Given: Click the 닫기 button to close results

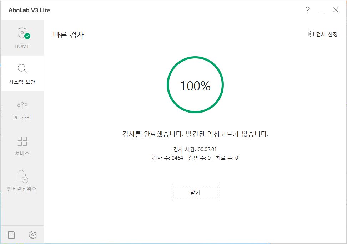Looking at the screenshot, I should click(x=195, y=192).
